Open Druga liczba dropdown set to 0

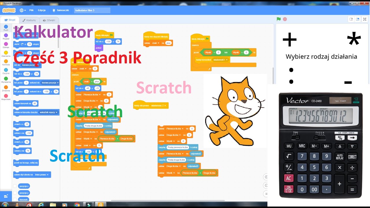(x=174, y=135)
